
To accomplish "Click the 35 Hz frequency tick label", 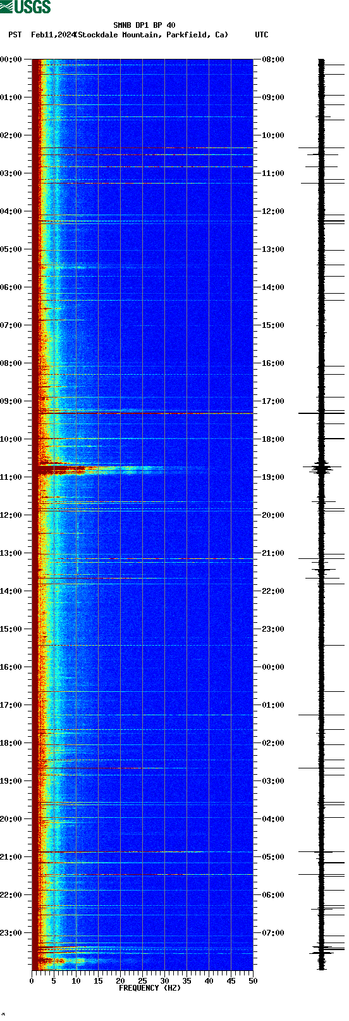I will click(187, 981).
